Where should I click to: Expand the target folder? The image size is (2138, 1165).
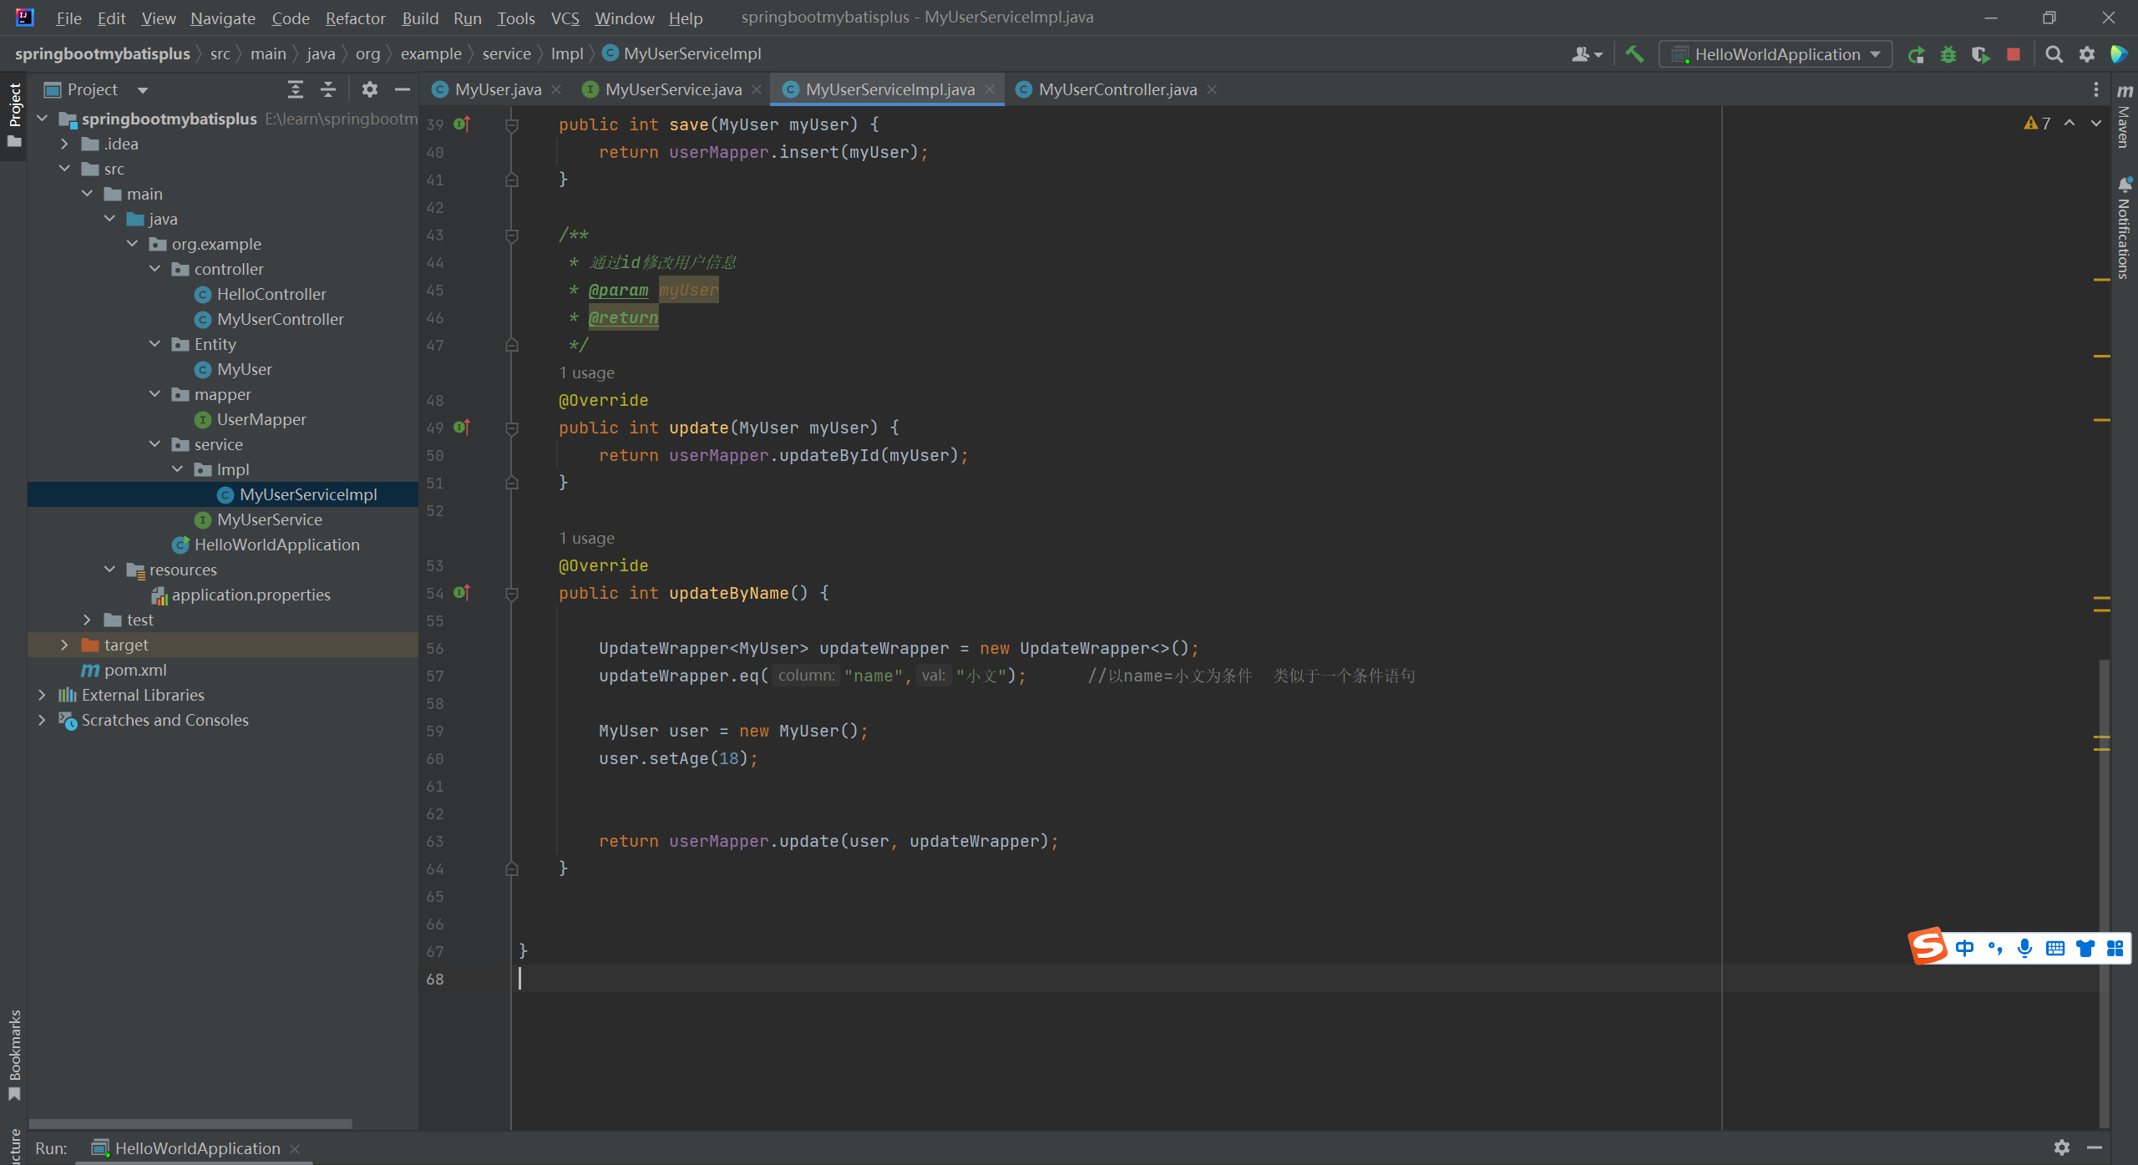64,645
